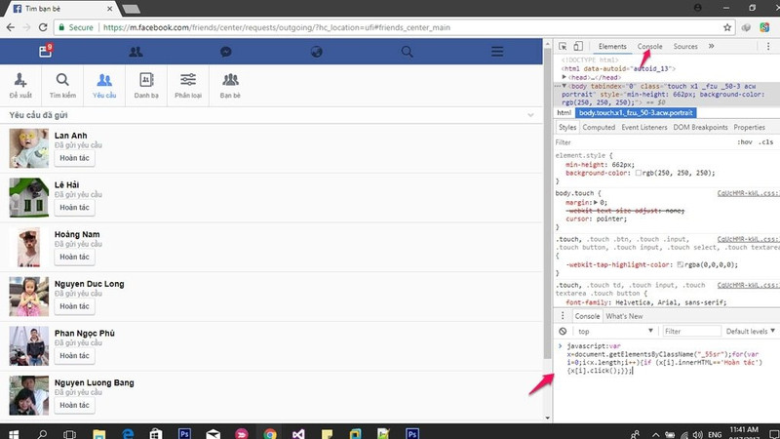Open the rgba(0,0,0,0) tap-highlight color swatch

(680, 264)
